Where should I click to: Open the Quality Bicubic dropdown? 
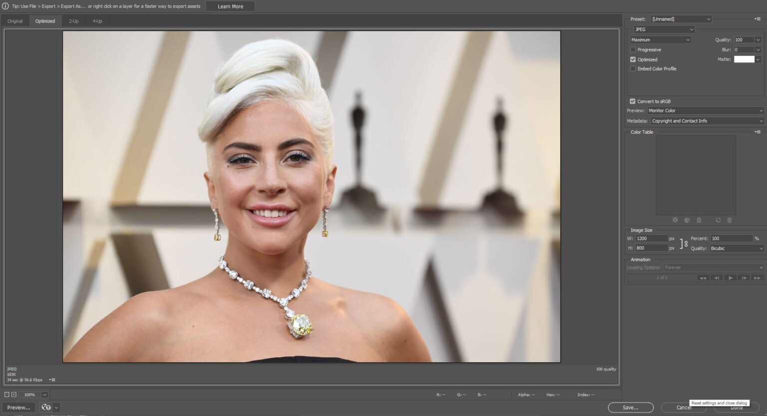(x=736, y=248)
